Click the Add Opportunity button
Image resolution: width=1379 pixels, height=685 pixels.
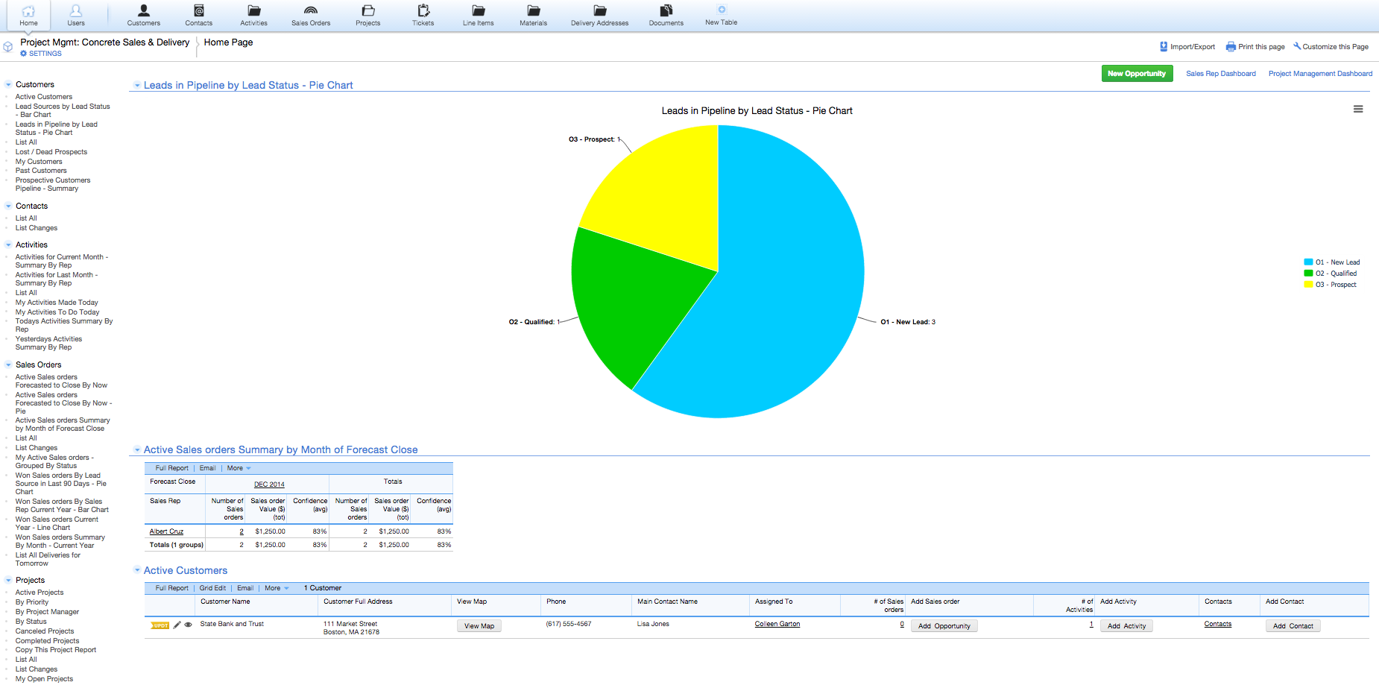click(x=944, y=626)
